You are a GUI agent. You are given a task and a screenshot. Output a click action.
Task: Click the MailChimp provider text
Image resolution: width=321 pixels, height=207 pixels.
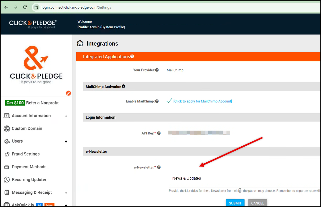click(x=175, y=70)
